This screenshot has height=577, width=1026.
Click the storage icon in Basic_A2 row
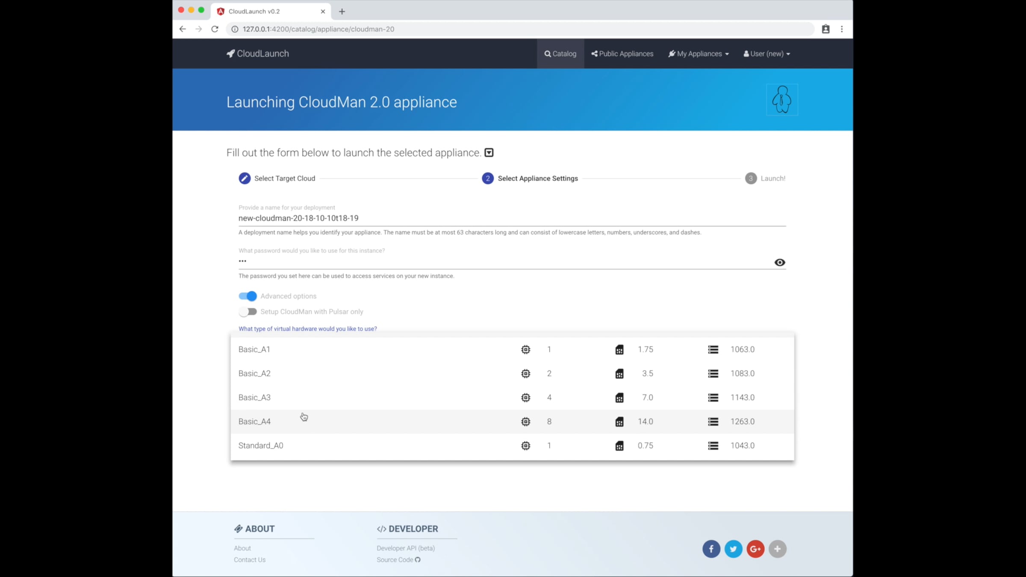click(713, 374)
